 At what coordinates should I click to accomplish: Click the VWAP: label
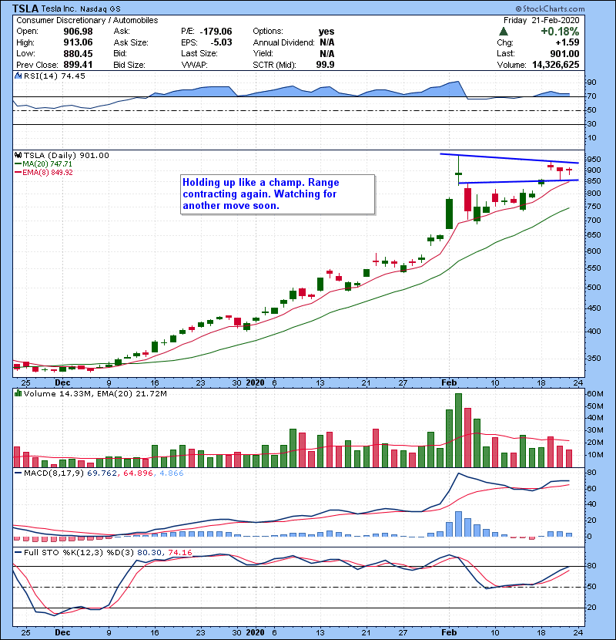[195, 65]
